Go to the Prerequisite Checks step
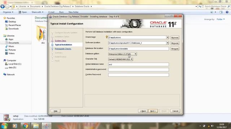The width and height of the screenshot is (231, 129). pos(63,49)
